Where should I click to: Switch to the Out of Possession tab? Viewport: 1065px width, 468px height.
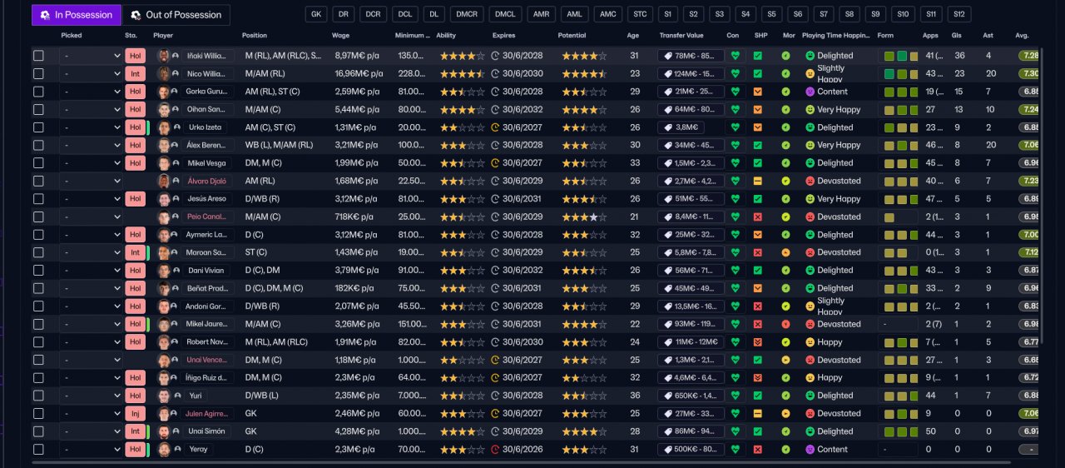176,15
